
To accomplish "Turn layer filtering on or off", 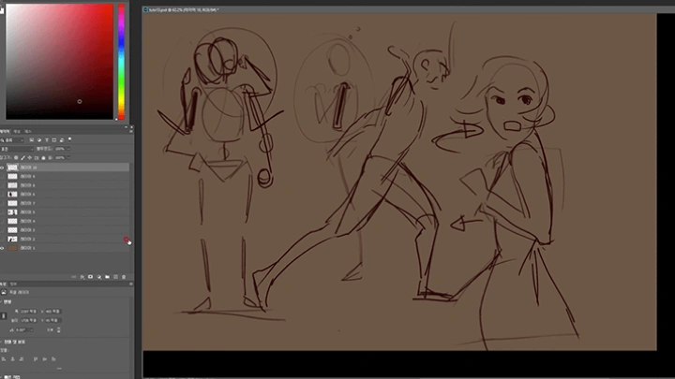I will tap(69, 138).
